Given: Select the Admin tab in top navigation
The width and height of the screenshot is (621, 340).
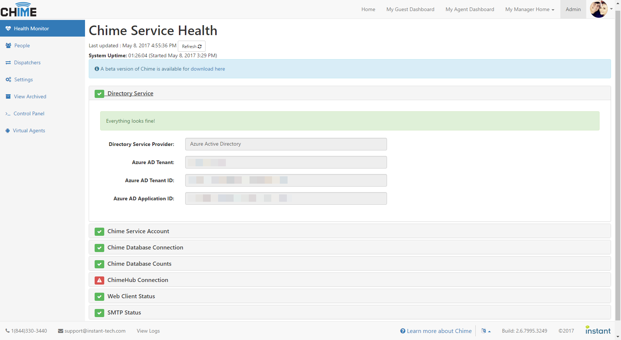Looking at the screenshot, I should point(573,9).
